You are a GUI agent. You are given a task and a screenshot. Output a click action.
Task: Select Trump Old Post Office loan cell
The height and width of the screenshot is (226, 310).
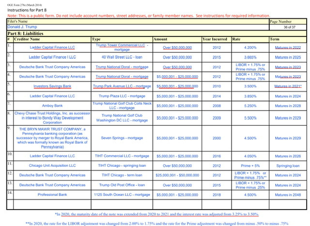coord(122,185)
